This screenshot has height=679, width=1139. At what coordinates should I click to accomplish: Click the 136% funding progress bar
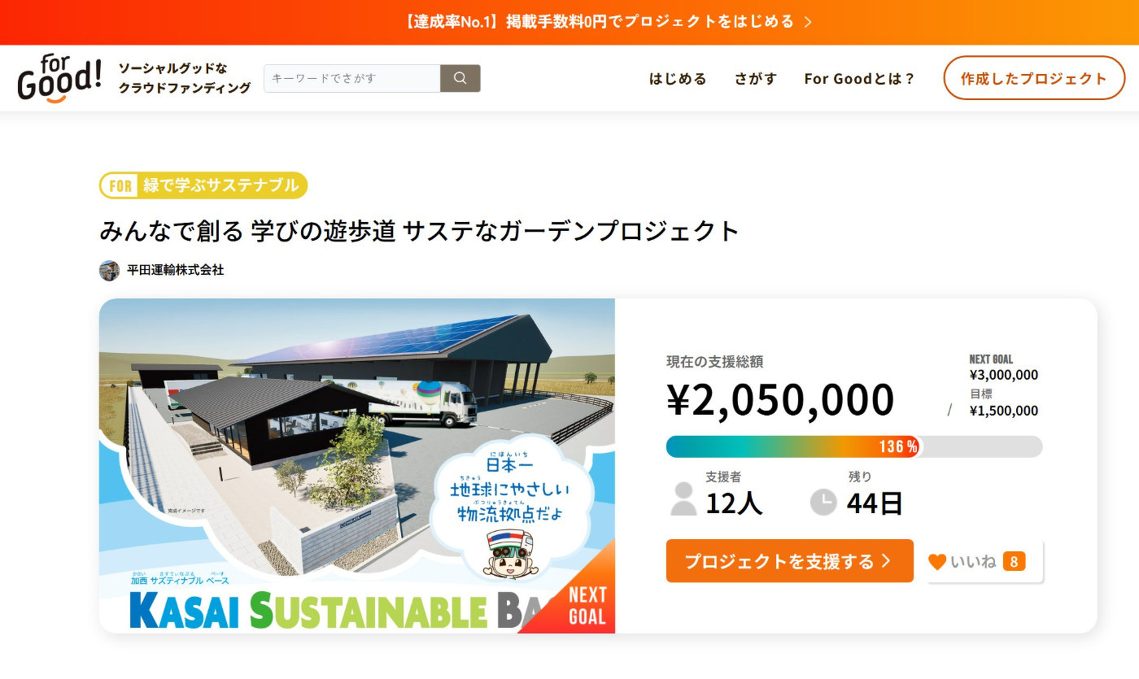coord(853,446)
